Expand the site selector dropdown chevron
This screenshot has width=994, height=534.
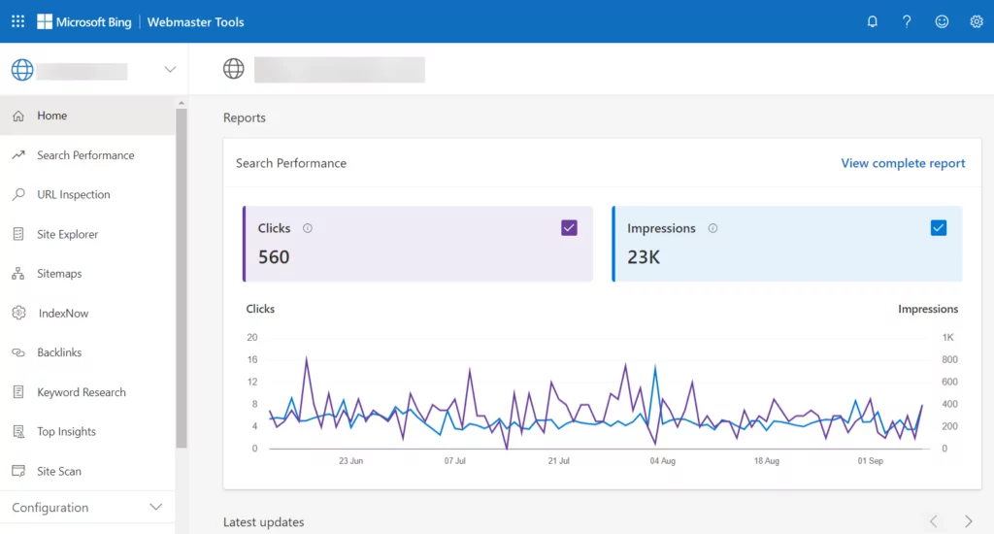tap(170, 69)
